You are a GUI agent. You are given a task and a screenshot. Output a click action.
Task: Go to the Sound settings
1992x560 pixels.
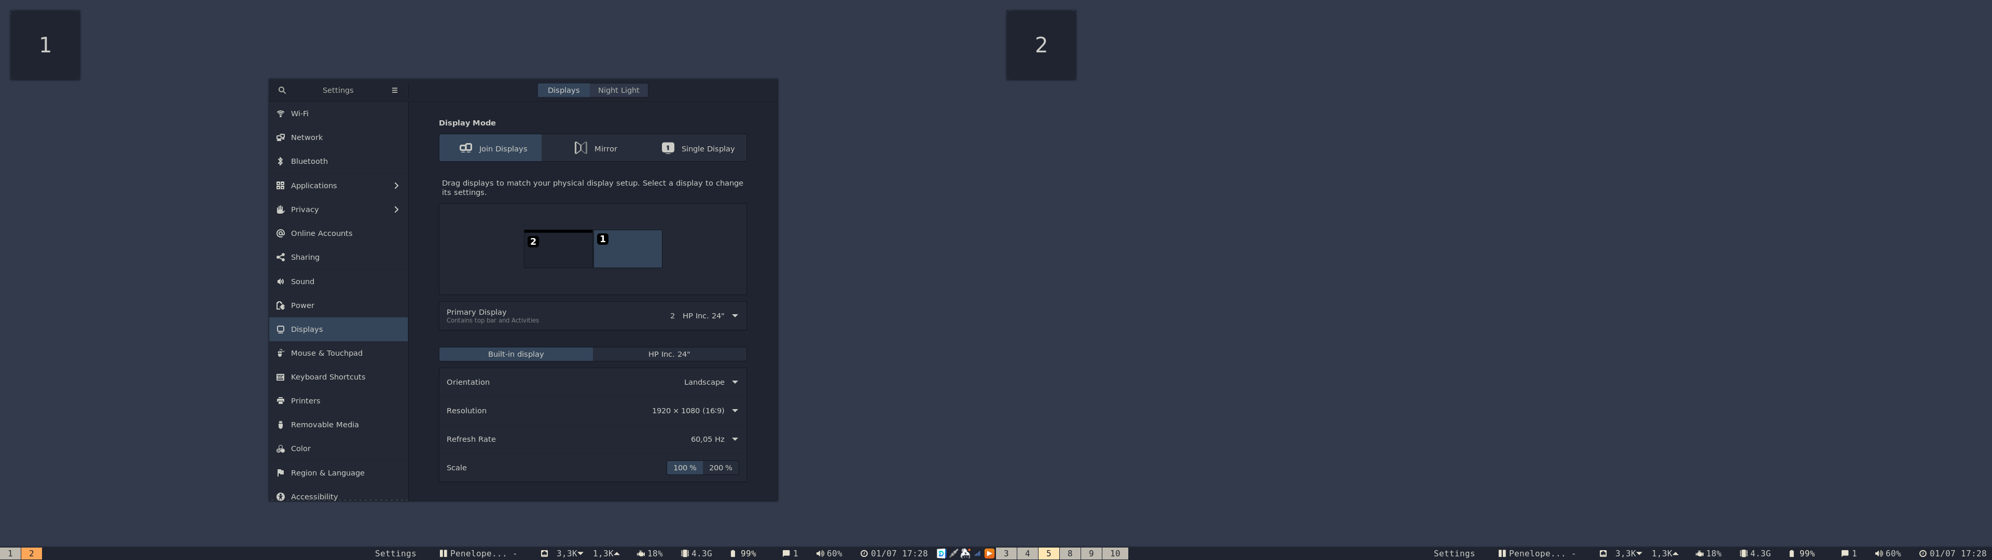(302, 282)
